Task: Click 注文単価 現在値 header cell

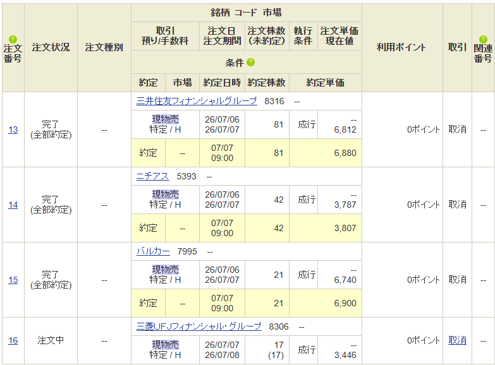Action: [339, 35]
